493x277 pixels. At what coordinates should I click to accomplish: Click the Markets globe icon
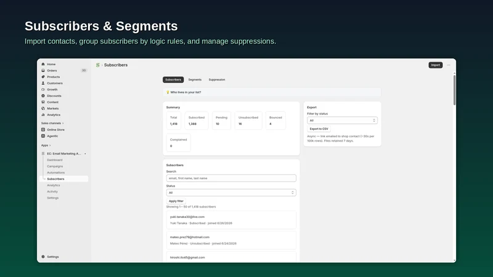tap(43, 108)
